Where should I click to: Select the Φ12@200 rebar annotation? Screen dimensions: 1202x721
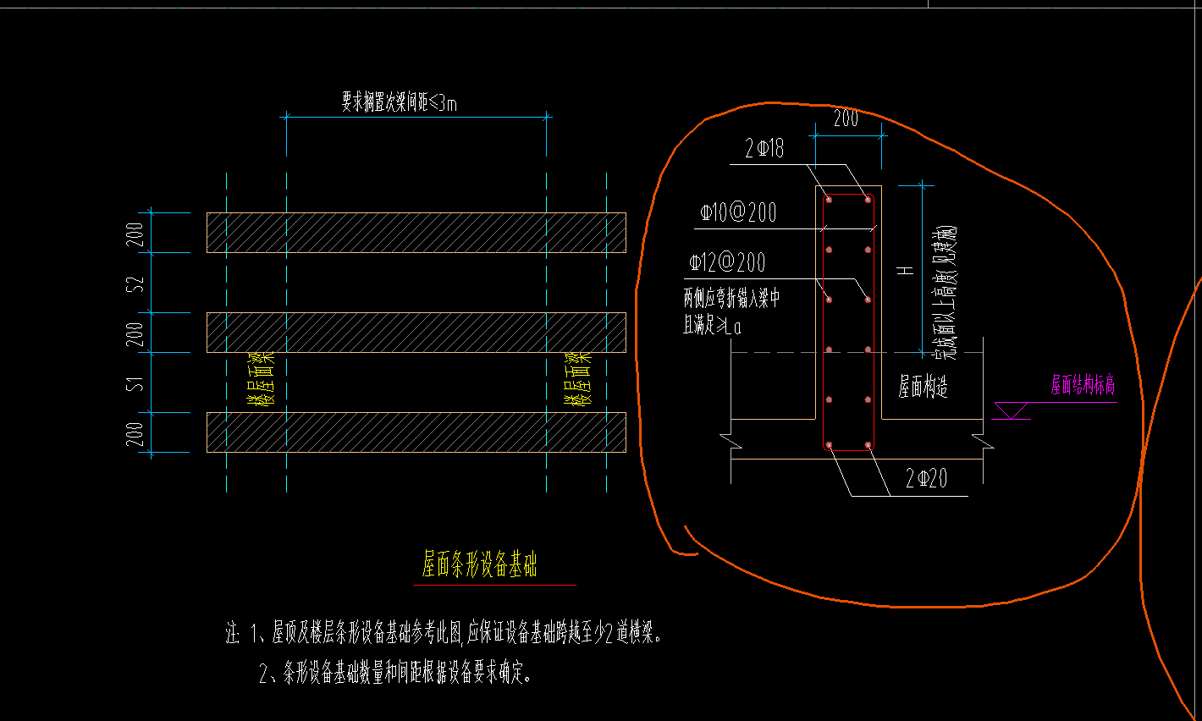[x=727, y=262]
